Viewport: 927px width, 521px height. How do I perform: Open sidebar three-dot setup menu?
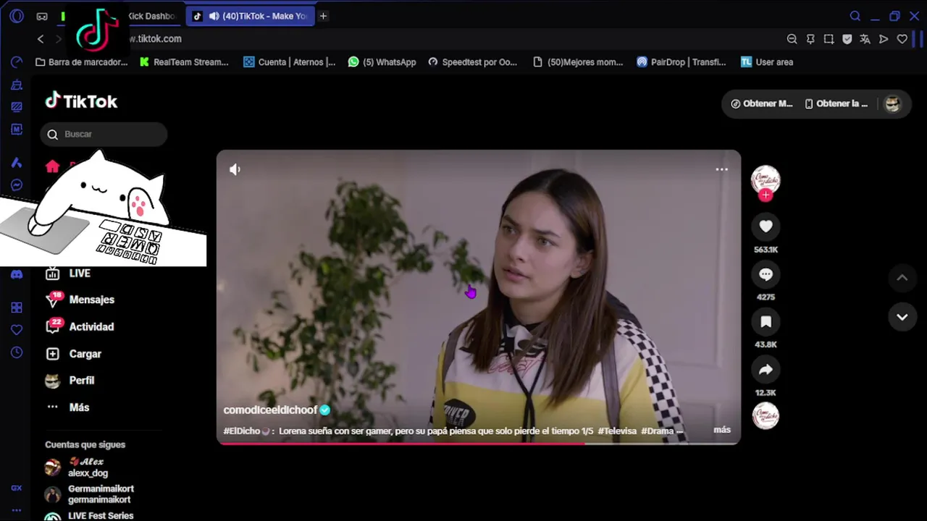click(x=17, y=510)
